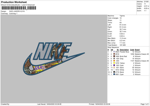Click design name 'NIKE LAKERS 4,8 IN'
150x106 pixels.
click(x=17, y=11)
